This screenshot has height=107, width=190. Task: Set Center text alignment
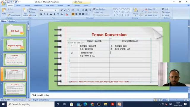point(76,14)
